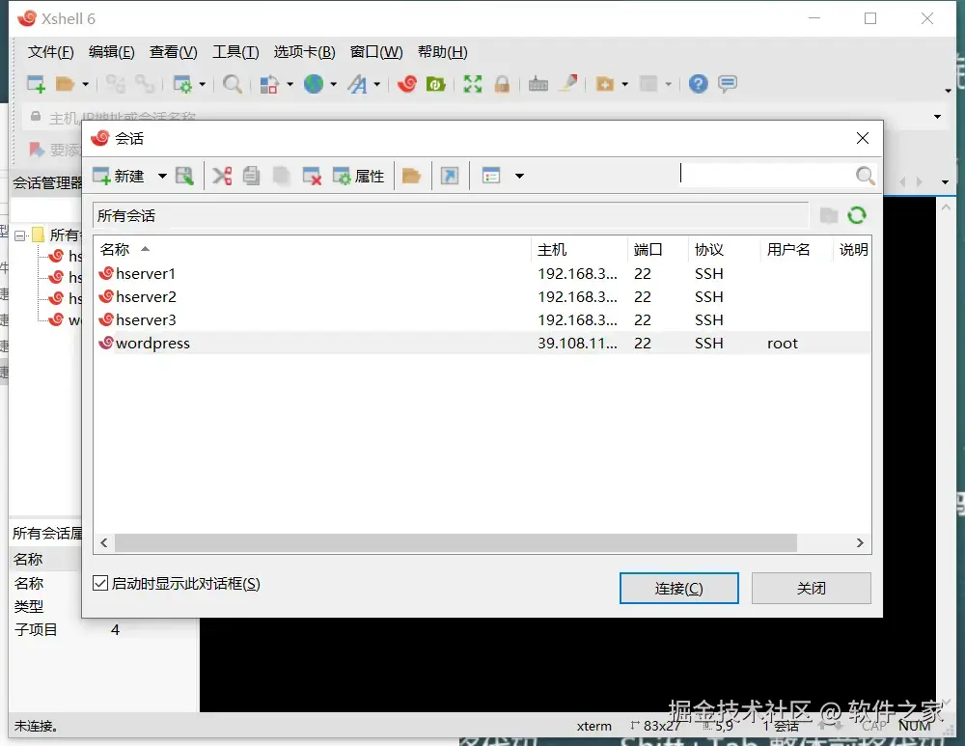This screenshot has height=746, width=965.
Task: Click the 属性 button in Sessions dialog
Action: click(x=359, y=176)
